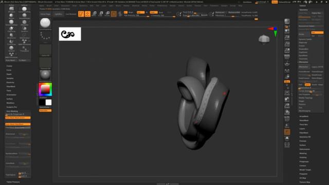Screen dimensions: 329x185
Task: Click inside the color picker square
Action: coord(45,89)
